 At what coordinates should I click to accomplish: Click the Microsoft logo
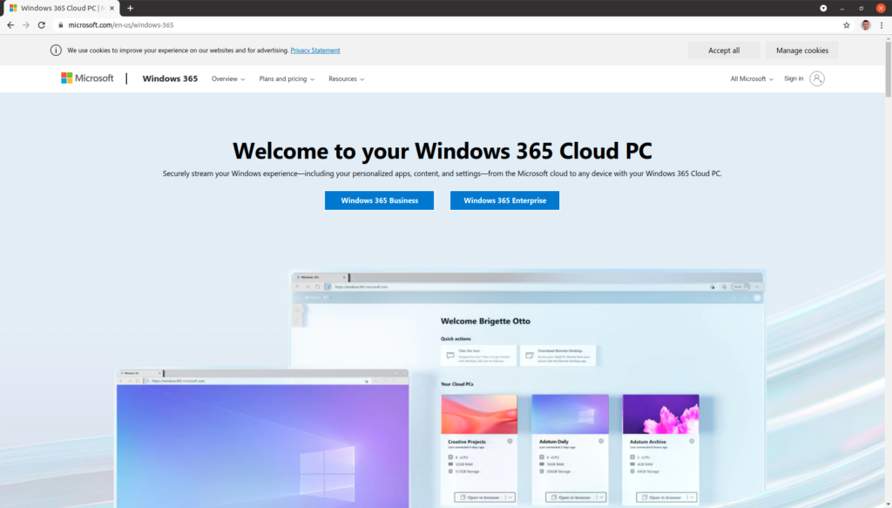pyautogui.click(x=88, y=78)
